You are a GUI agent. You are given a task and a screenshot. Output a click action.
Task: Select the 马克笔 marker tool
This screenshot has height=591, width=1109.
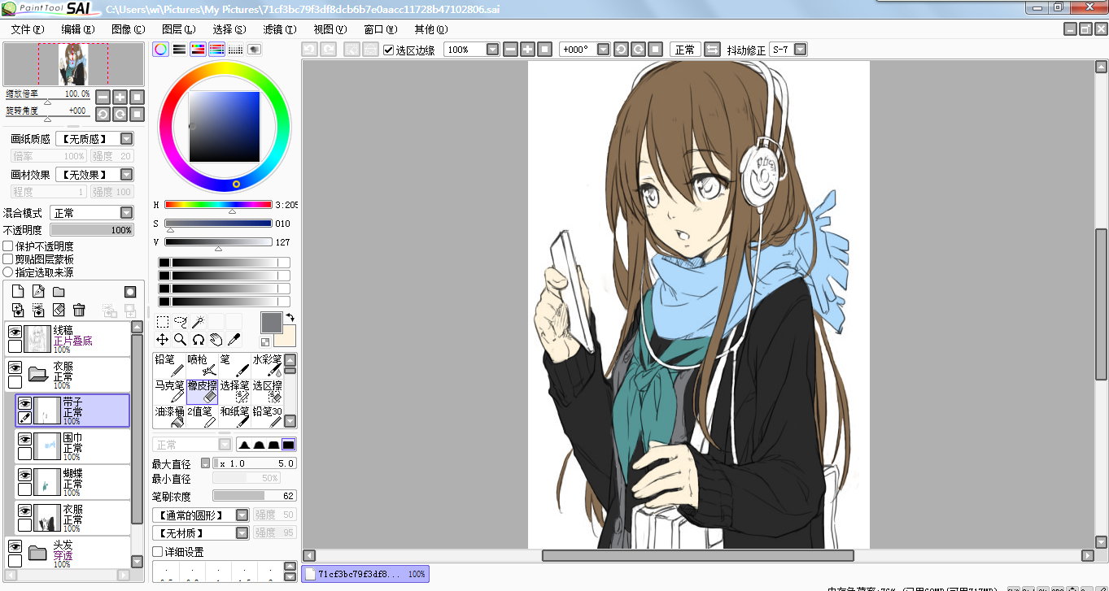click(x=169, y=391)
